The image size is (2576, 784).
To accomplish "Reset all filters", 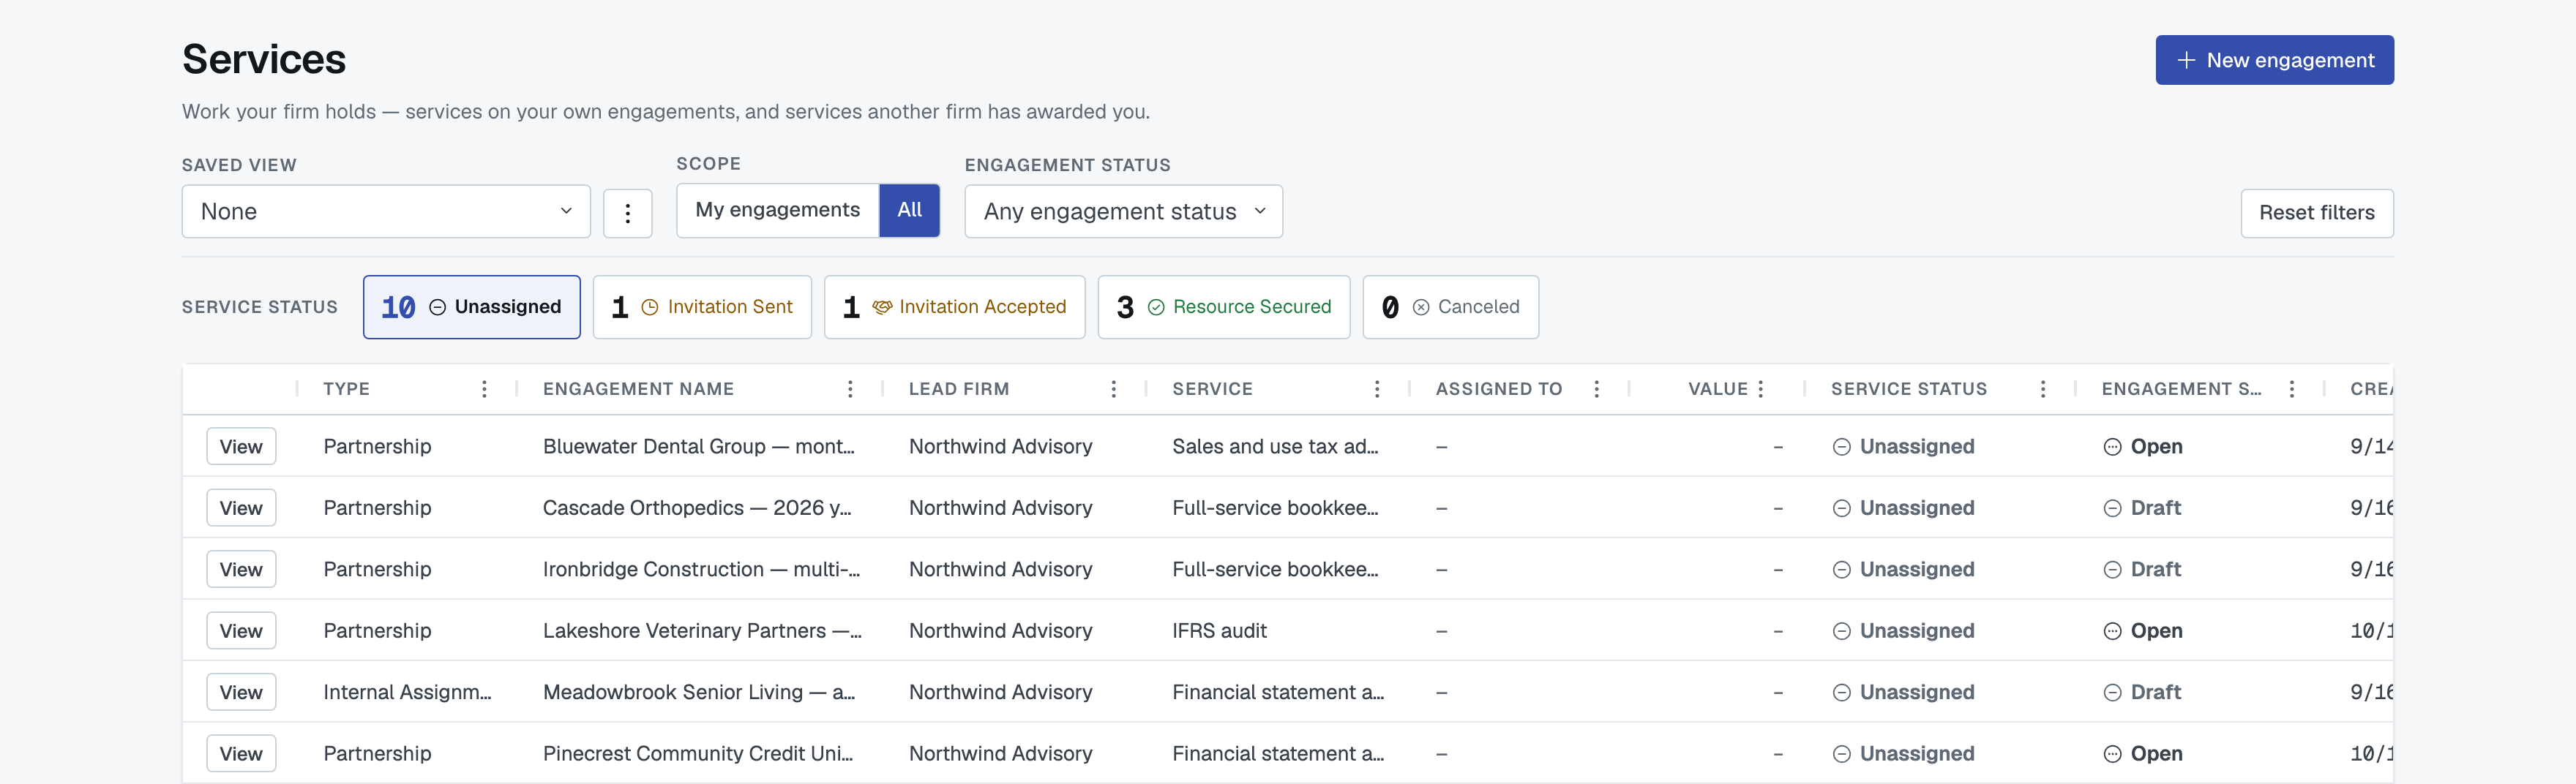I will (2316, 214).
